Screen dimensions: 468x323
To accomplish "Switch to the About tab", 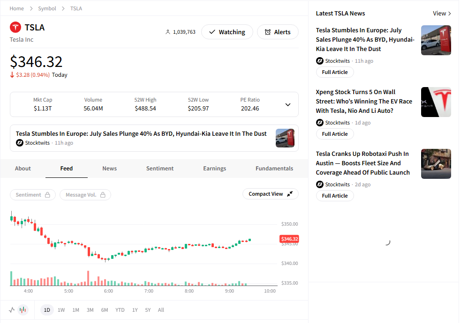I will [x=23, y=169].
